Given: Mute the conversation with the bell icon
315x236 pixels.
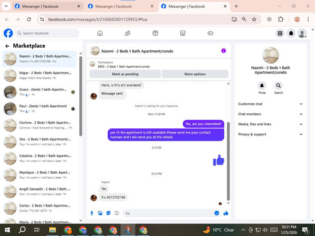Looking at the screenshot, I should pos(262,86).
